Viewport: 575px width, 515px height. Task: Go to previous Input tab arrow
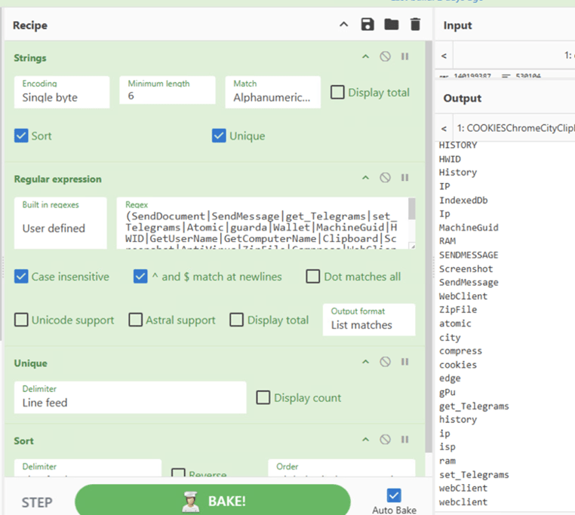pos(444,56)
